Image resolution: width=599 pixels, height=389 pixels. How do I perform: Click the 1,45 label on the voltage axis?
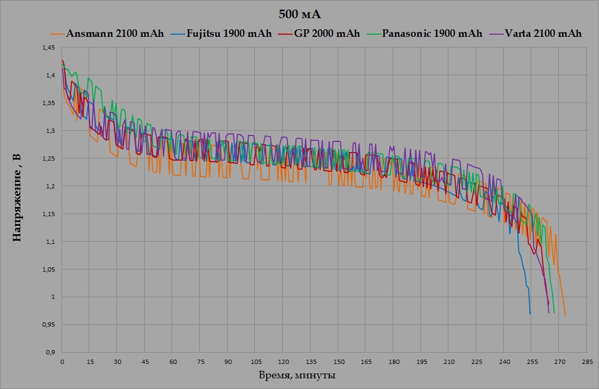tap(48, 48)
